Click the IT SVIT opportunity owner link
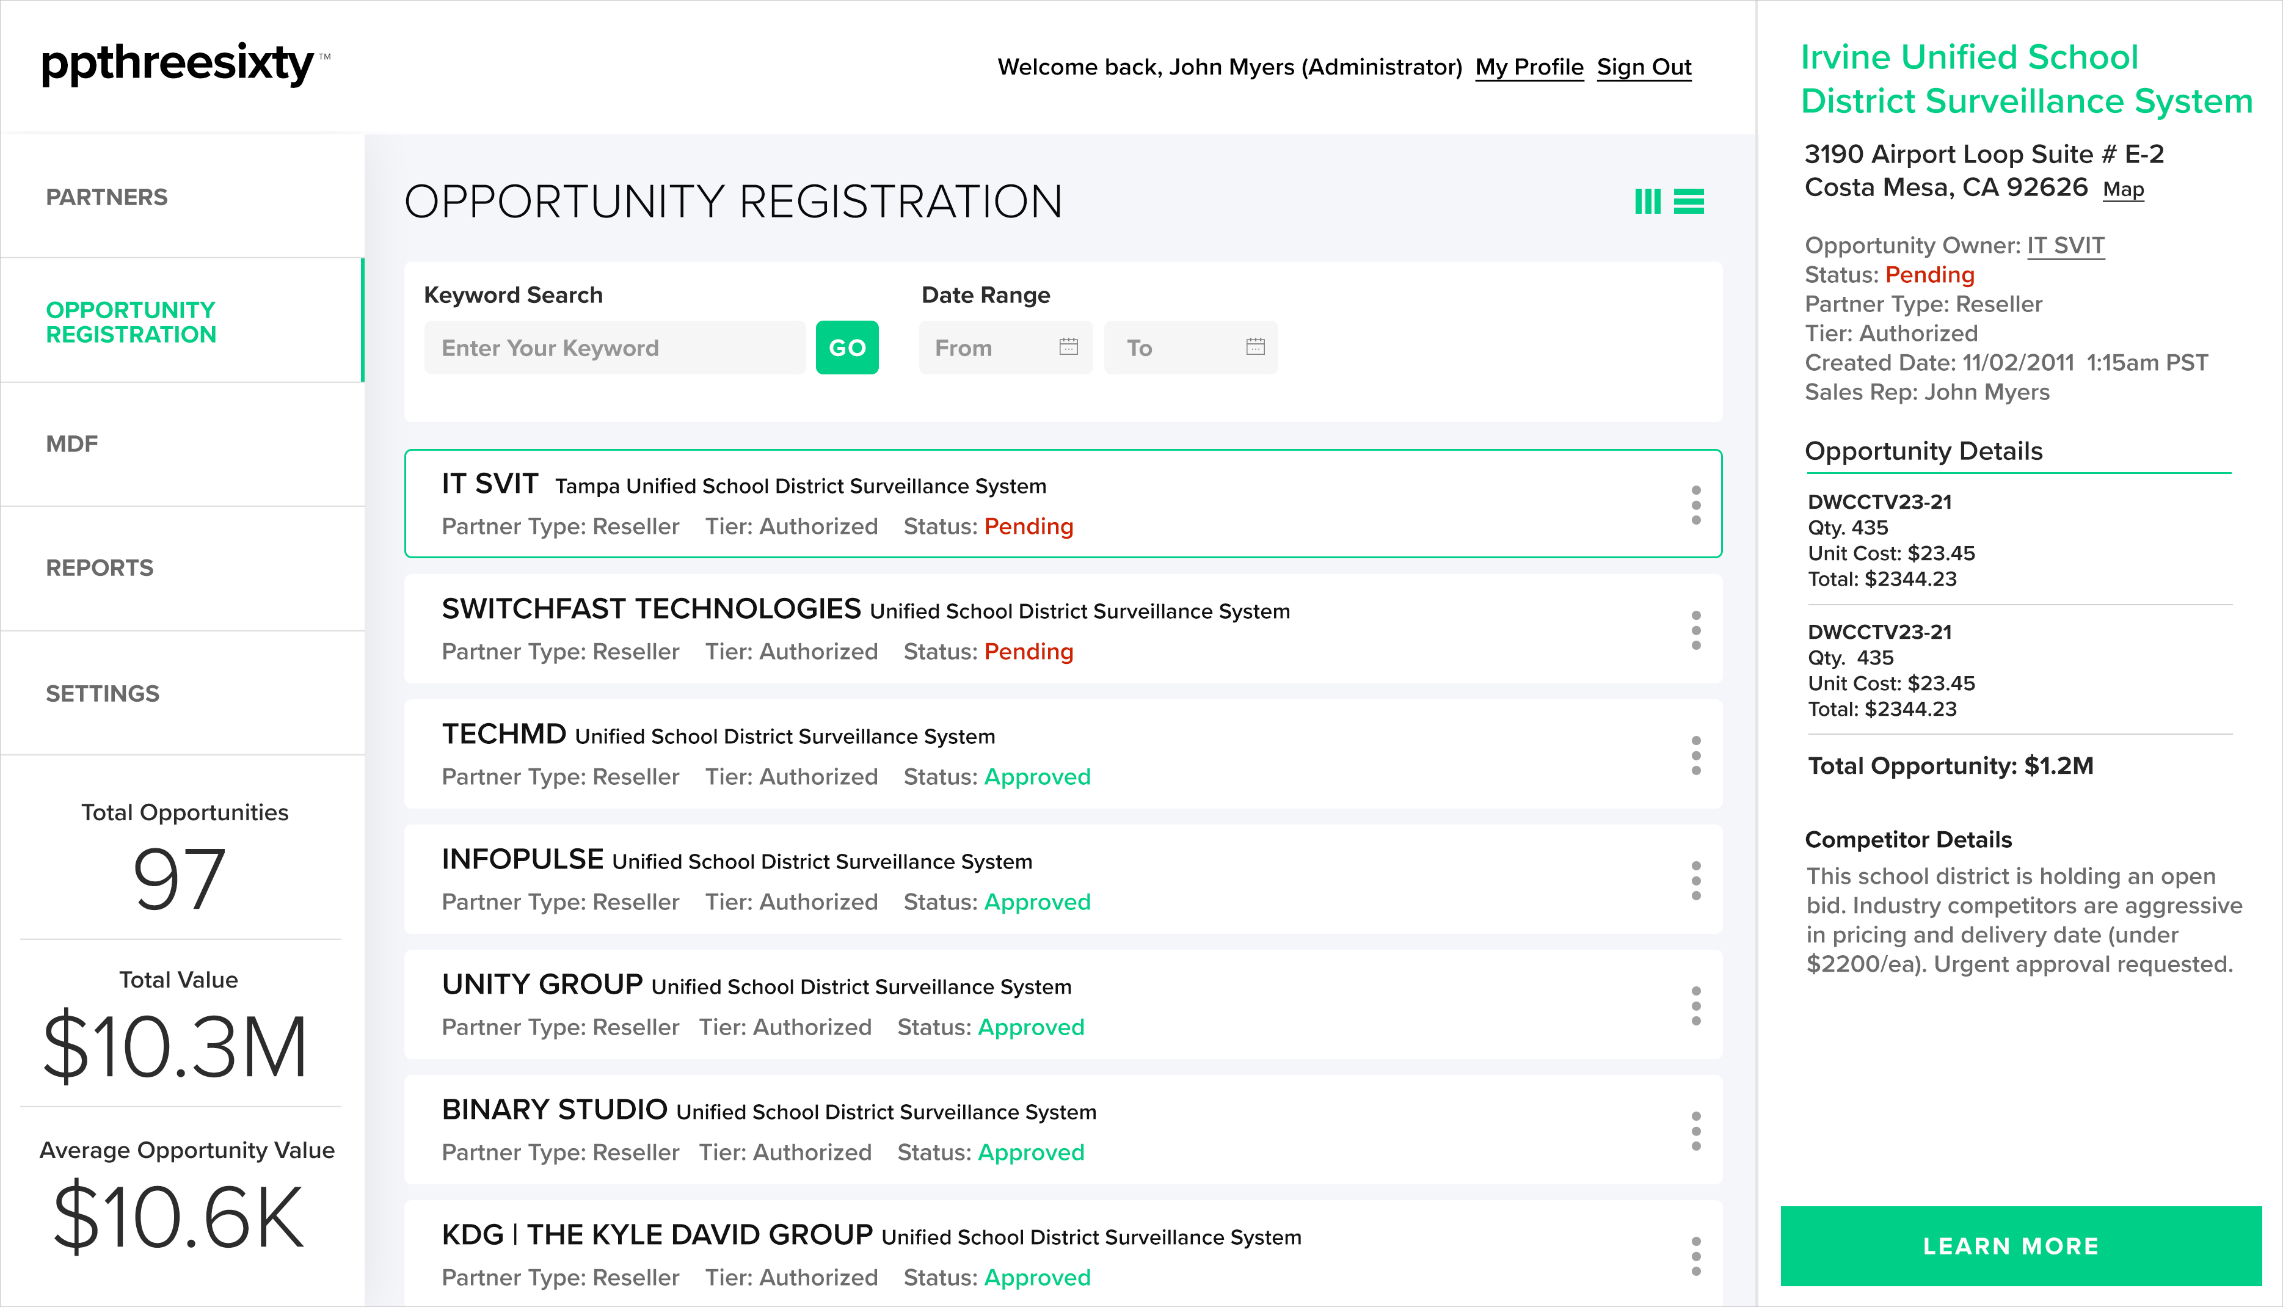This screenshot has width=2283, height=1307. 2066,246
